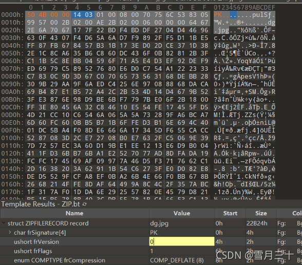Select highlighted byte 14 in row 0000h

click(x=77, y=15)
